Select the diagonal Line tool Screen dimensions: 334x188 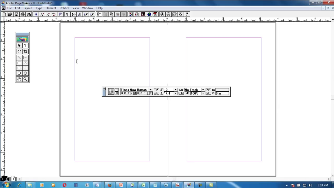coord(19,57)
